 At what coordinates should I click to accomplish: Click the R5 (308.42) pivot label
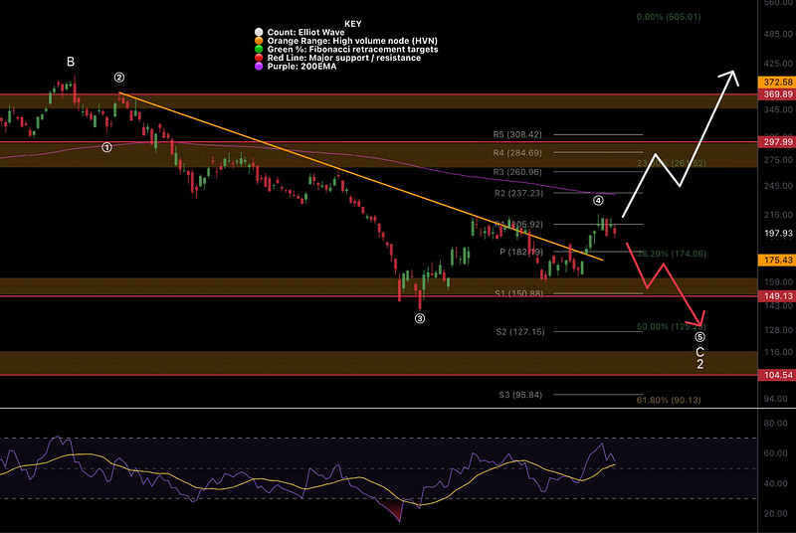click(517, 134)
